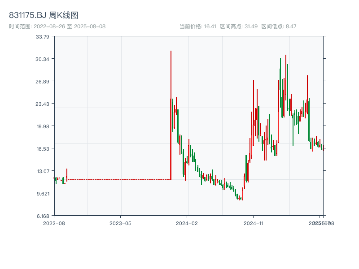Click the 16.53 y-axis price label
Viewport: 359px width, 269px height.
pyautogui.click(x=44, y=148)
